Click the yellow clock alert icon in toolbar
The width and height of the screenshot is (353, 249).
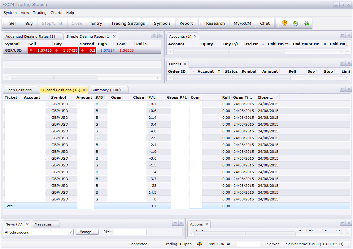[285, 23]
